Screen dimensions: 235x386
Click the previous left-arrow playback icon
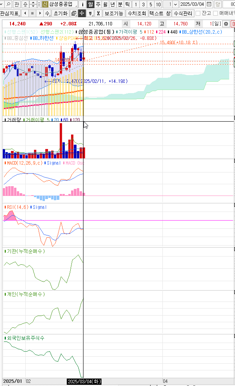click(25, 13)
